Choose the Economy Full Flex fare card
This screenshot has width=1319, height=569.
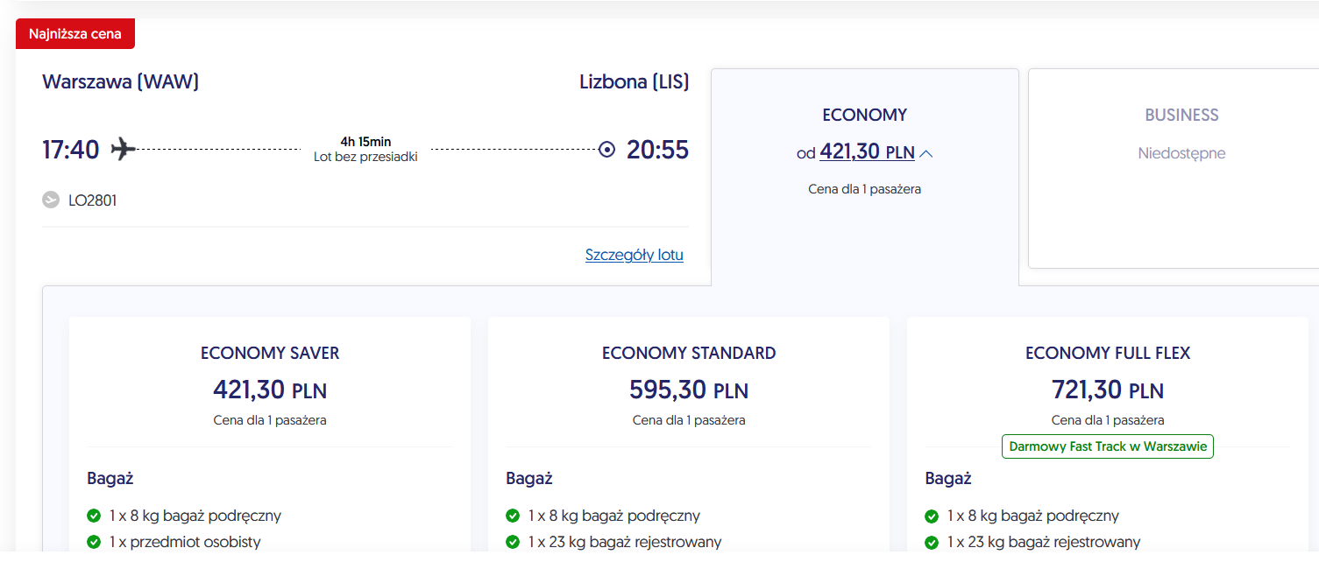point(1108,434)
